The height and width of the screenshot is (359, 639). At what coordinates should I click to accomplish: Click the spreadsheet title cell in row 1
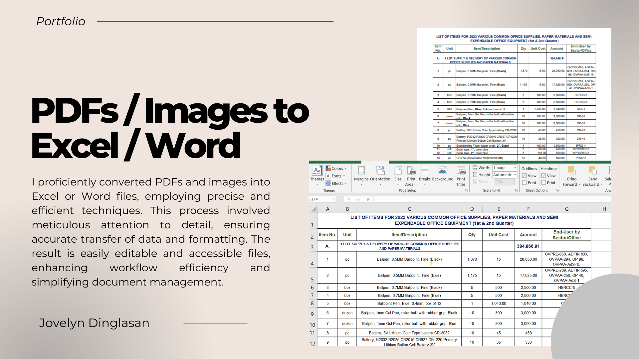[x=454, y=220]
